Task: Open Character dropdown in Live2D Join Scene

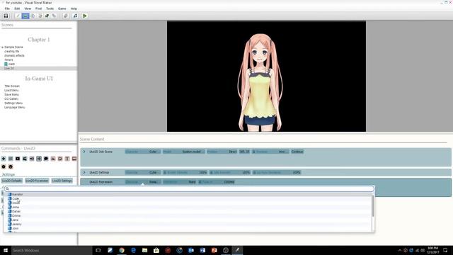Action: [x=143, y=152]
